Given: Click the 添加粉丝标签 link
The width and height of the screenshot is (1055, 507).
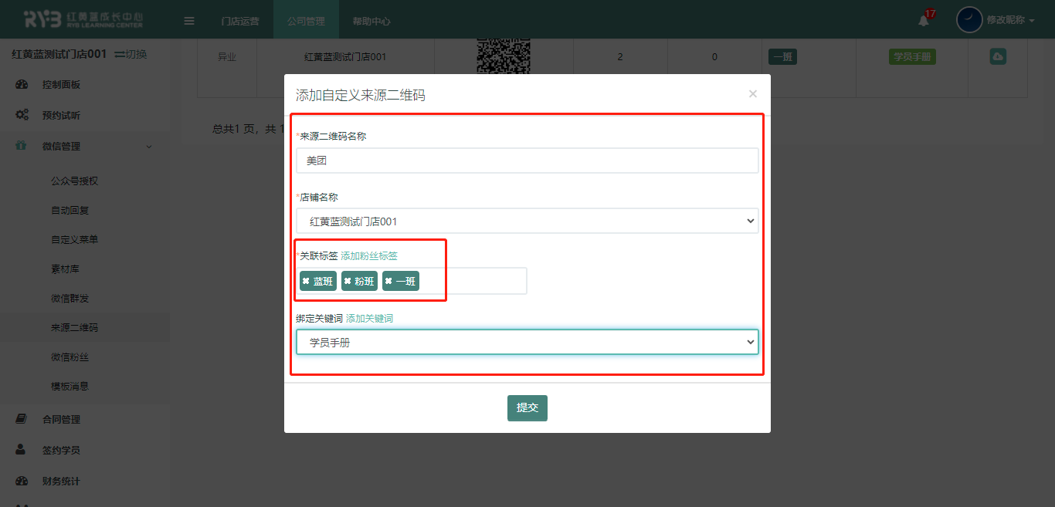Looking at the screenshot, I should [x=369, y=256].
